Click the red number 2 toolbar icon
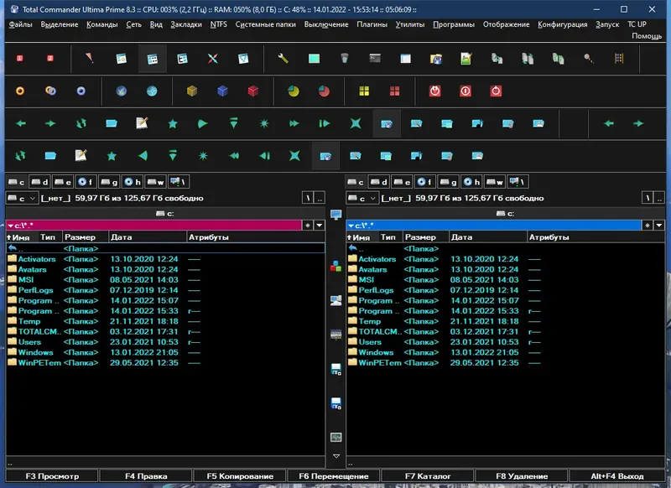The width and height of the screenshot is (671, 488). pos(50,59)
